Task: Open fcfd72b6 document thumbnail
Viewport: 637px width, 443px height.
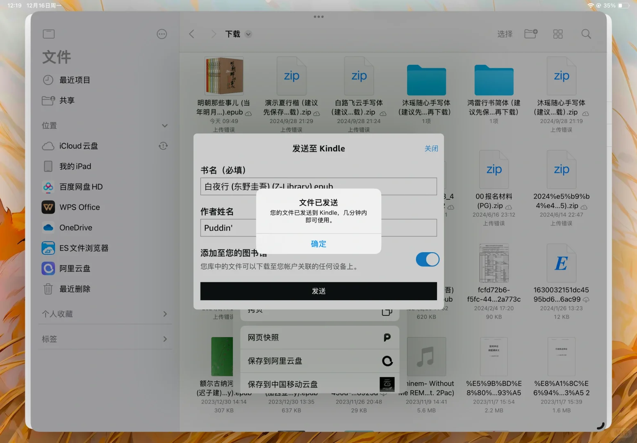Action: coord(494,263)
